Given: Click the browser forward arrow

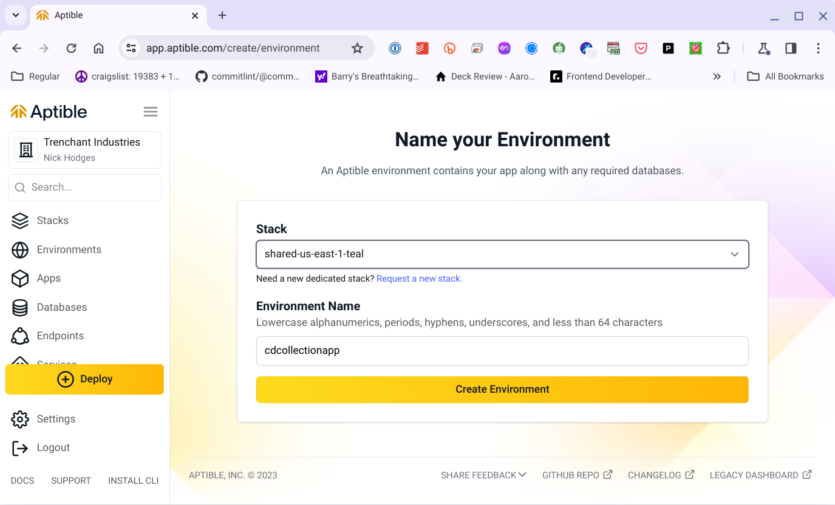Looking at the screenshot, I should pyautogui.click(x=44, y=49).
